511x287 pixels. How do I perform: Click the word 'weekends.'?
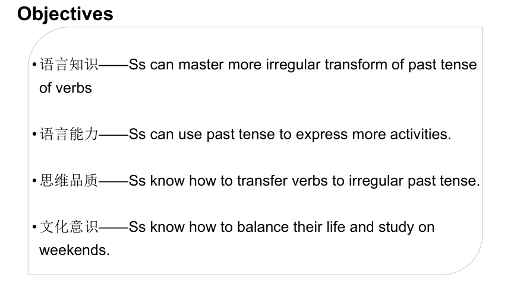point(74,250)
